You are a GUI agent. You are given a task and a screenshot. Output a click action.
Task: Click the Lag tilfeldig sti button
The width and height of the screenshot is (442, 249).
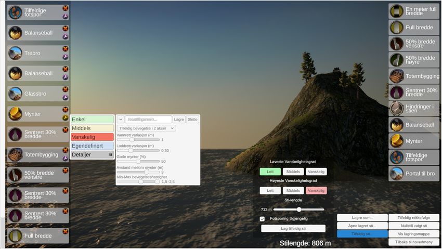[x=293, y=228]
